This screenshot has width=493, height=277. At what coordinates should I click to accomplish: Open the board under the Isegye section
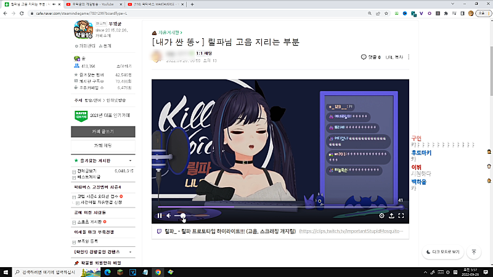(88, 241)
